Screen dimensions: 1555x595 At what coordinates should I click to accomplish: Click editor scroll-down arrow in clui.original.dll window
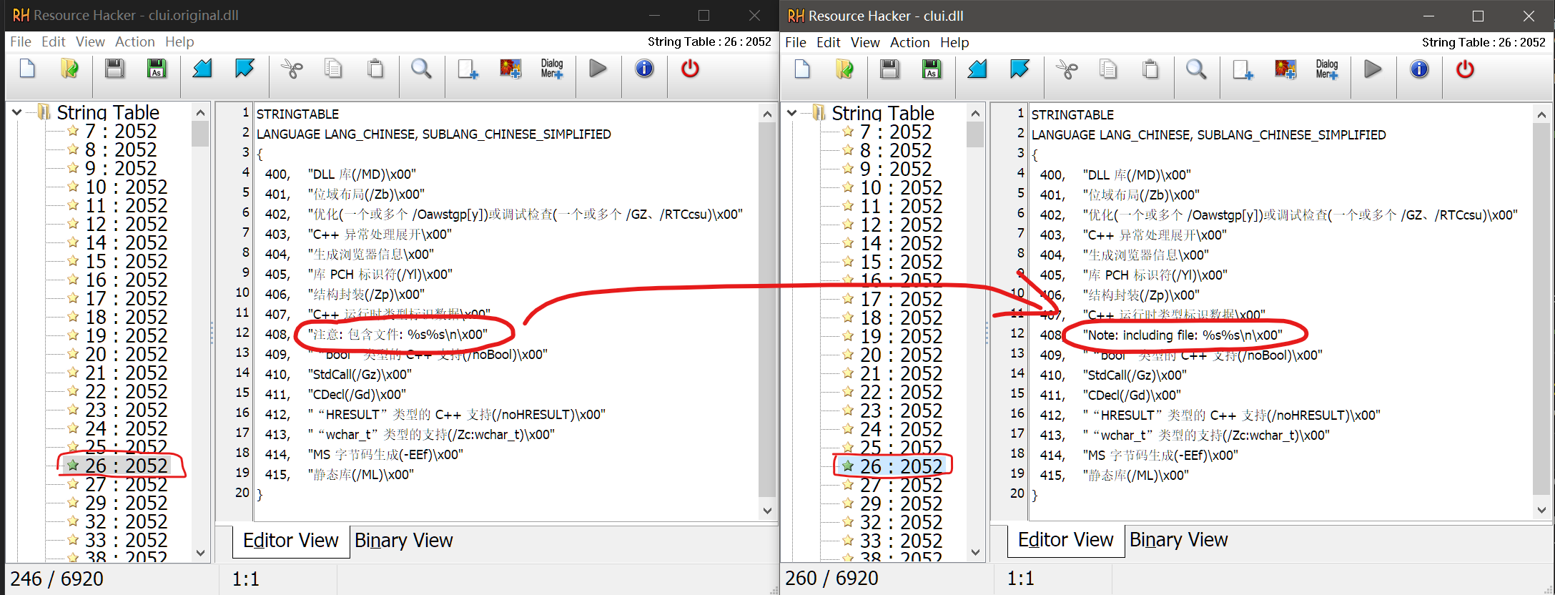click(767, 510)
